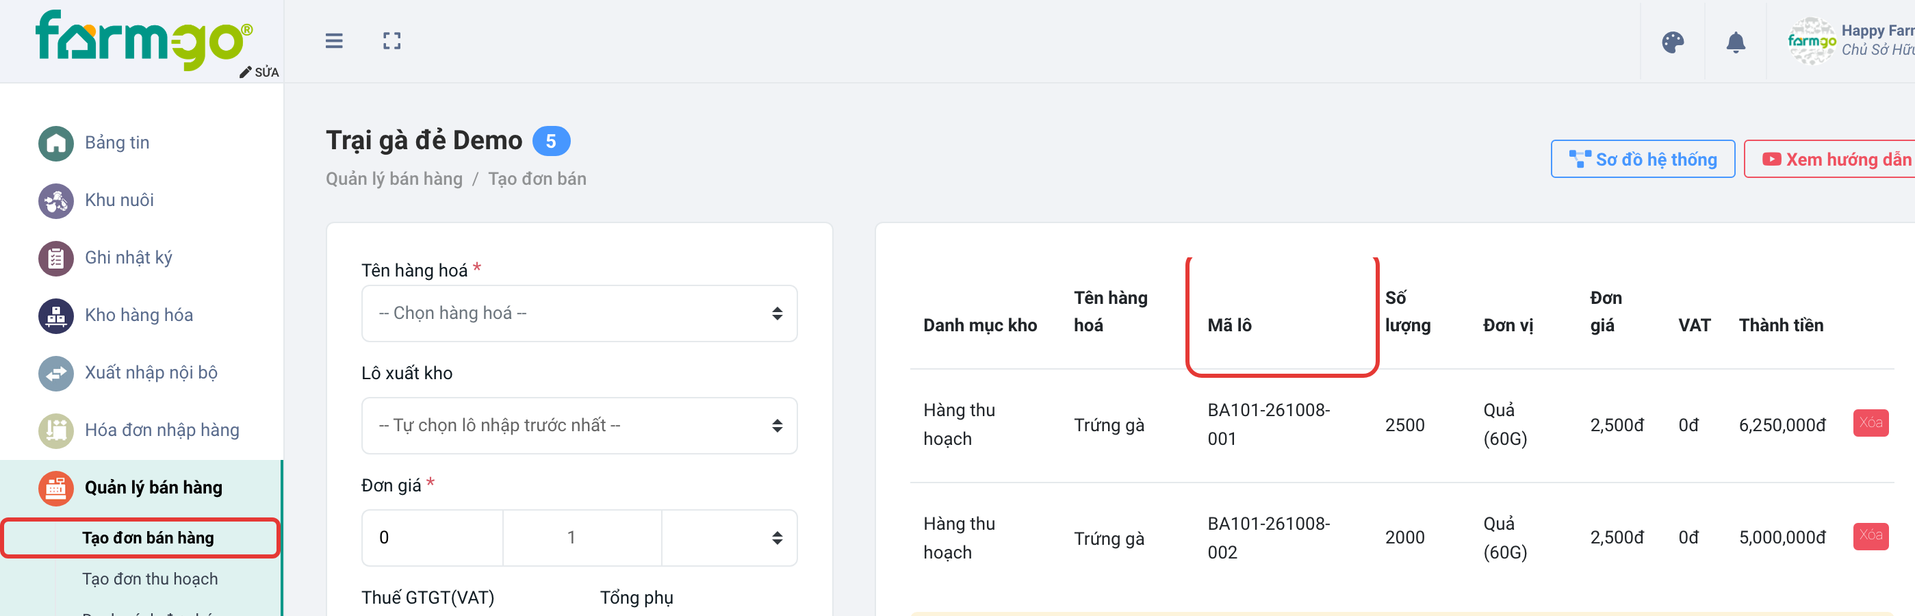Focus the Đơn giá price field showing 0
Viewport: 1915px width, 616px height.
coord(432,538)
